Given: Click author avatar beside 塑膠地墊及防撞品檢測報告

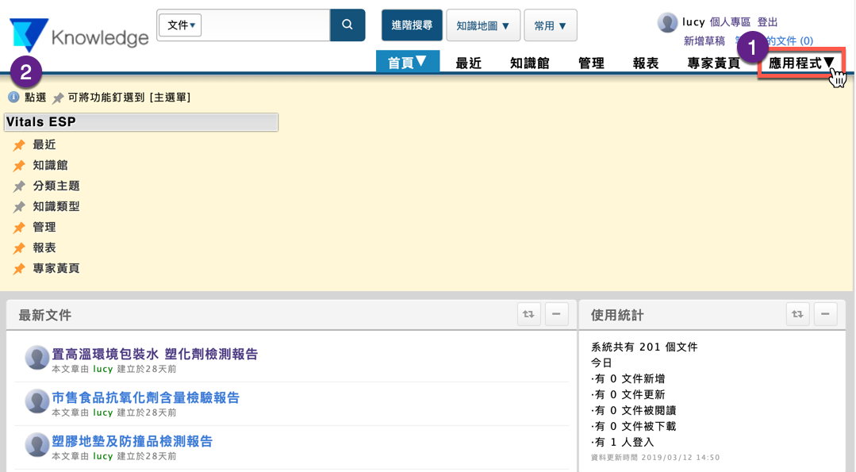Looking at the screenshot, I should [37, 445].
